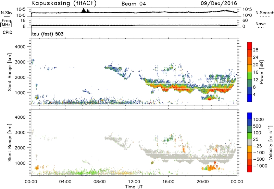Viewport: 274px width, 189px height.
Task: Click the 'Beam 04' label
Action: 134,4
